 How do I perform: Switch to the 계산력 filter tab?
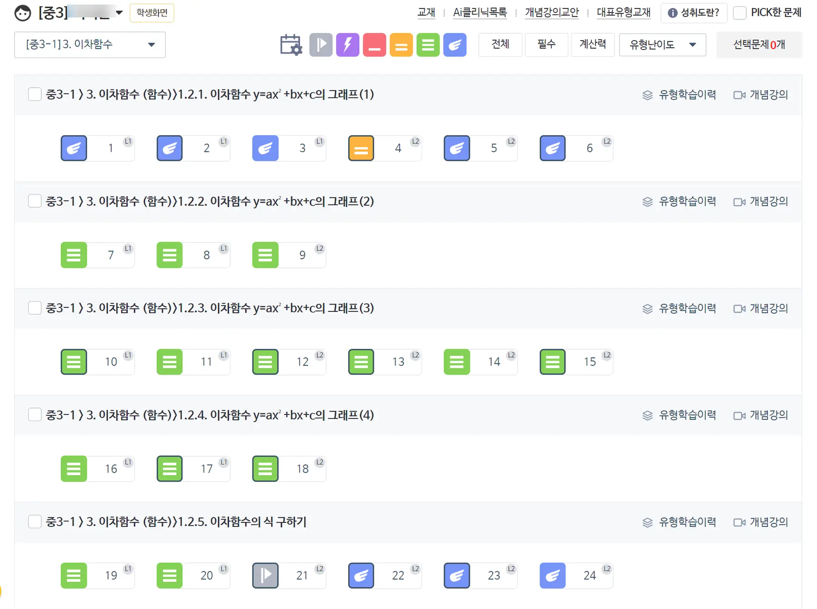click(592, 44)
